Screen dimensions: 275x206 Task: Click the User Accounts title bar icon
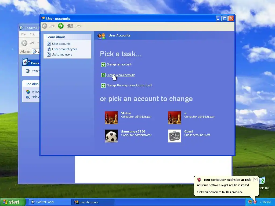point(43,18)
